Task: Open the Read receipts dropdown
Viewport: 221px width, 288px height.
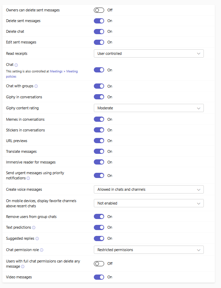Action: 148,53
